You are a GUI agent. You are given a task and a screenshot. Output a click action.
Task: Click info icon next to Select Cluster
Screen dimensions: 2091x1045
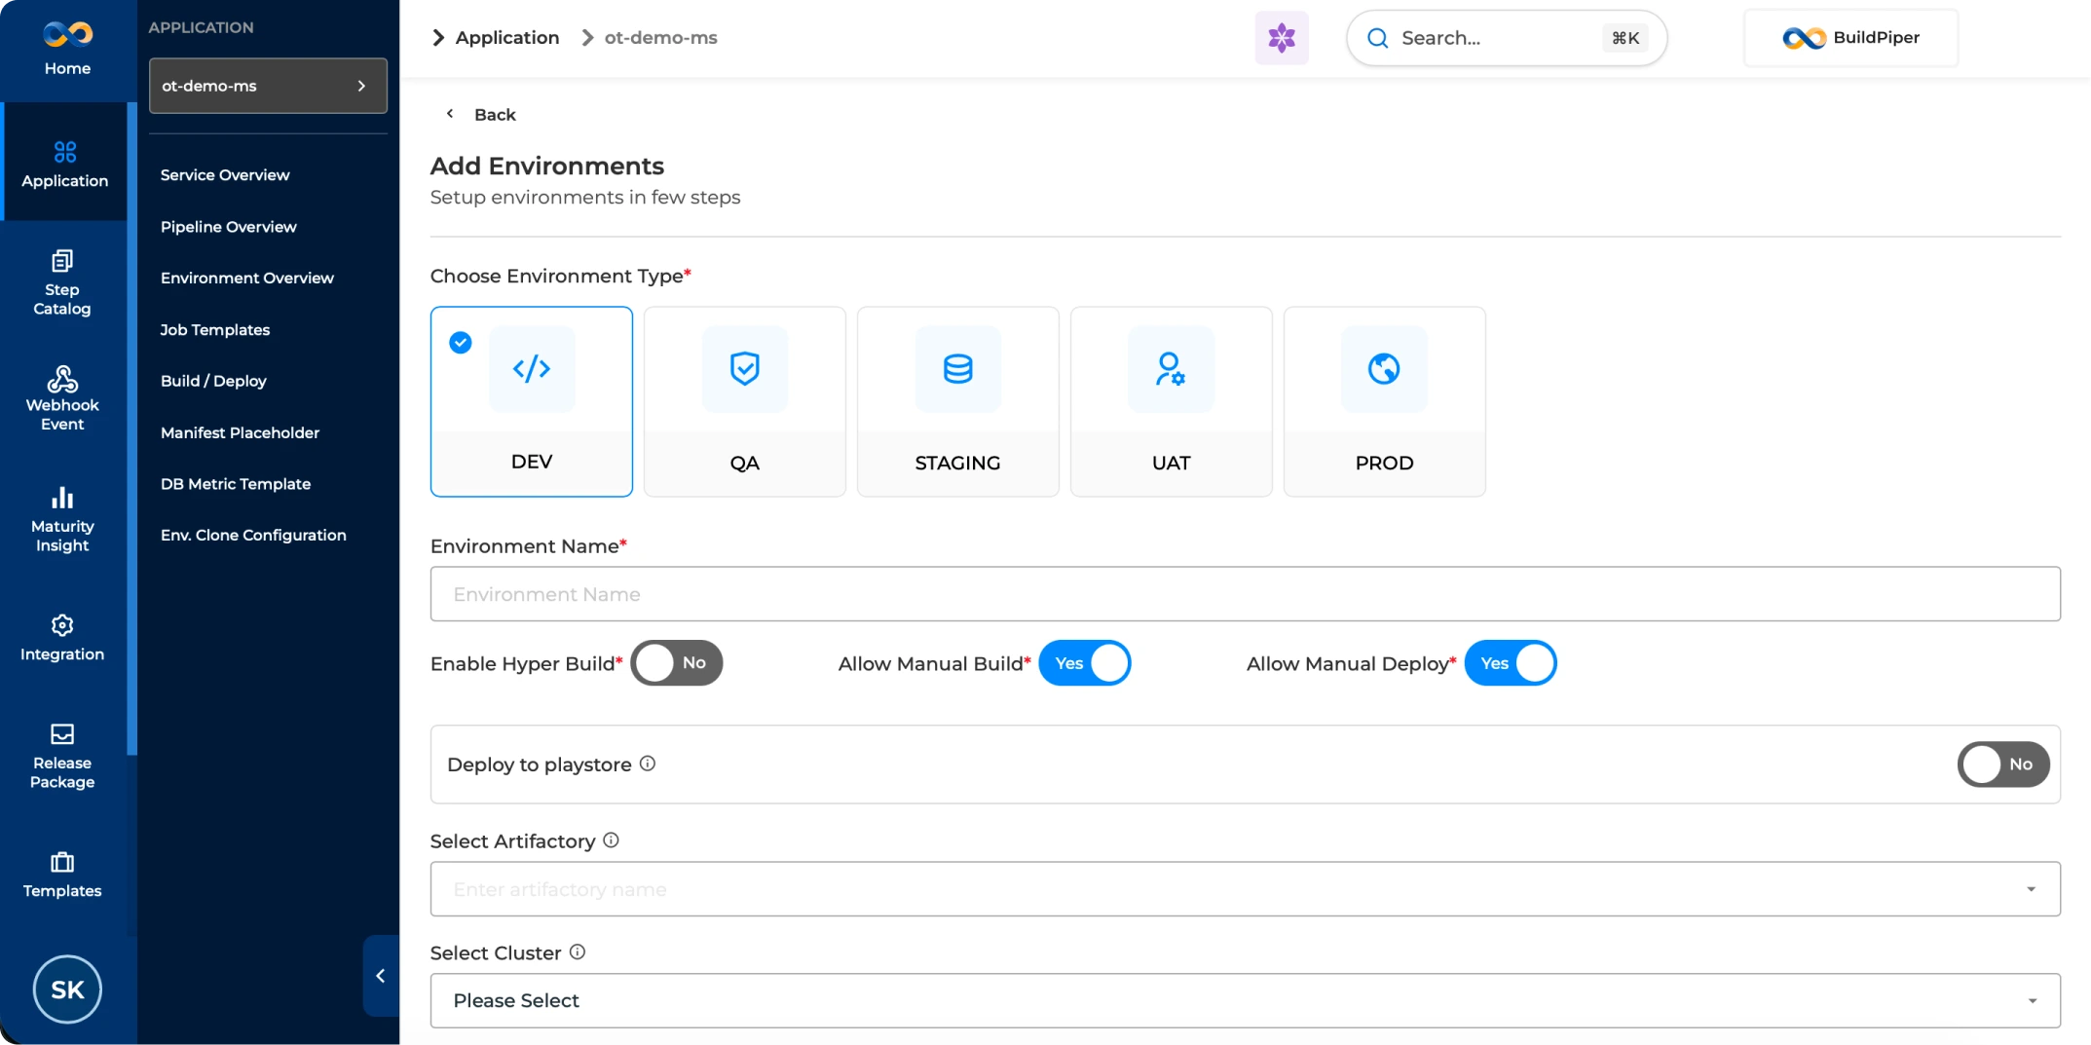click(578, 952)
